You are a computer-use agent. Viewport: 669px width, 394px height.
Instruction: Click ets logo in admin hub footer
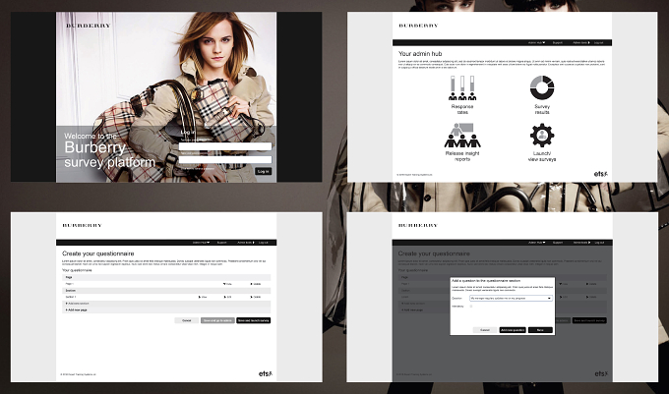601,174
